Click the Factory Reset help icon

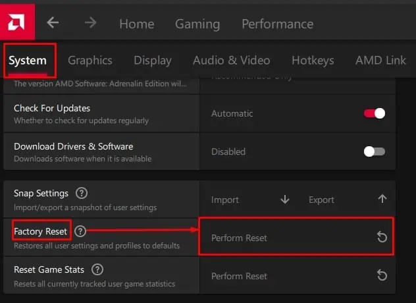pyautogui.click(x=80, y=231)
